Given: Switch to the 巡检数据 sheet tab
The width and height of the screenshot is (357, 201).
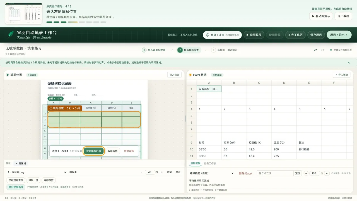Looking at the screenshot, I should pyautogui.click(x=195, y=163).
